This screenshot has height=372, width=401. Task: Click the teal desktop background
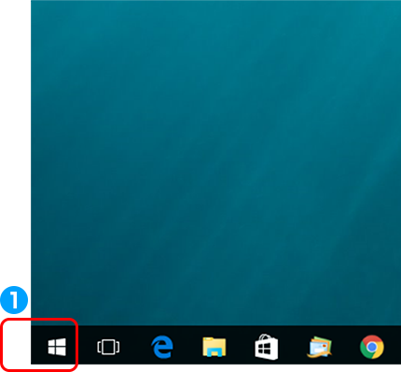point(215,162)
